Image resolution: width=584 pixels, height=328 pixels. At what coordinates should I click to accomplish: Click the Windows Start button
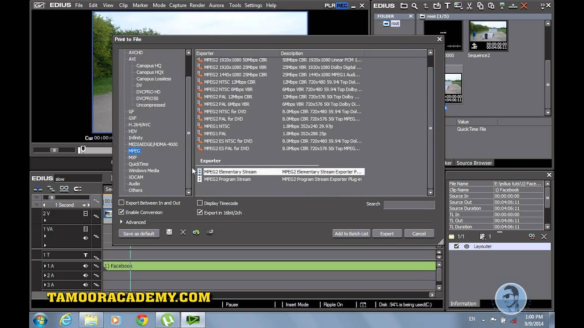[40, 320]
